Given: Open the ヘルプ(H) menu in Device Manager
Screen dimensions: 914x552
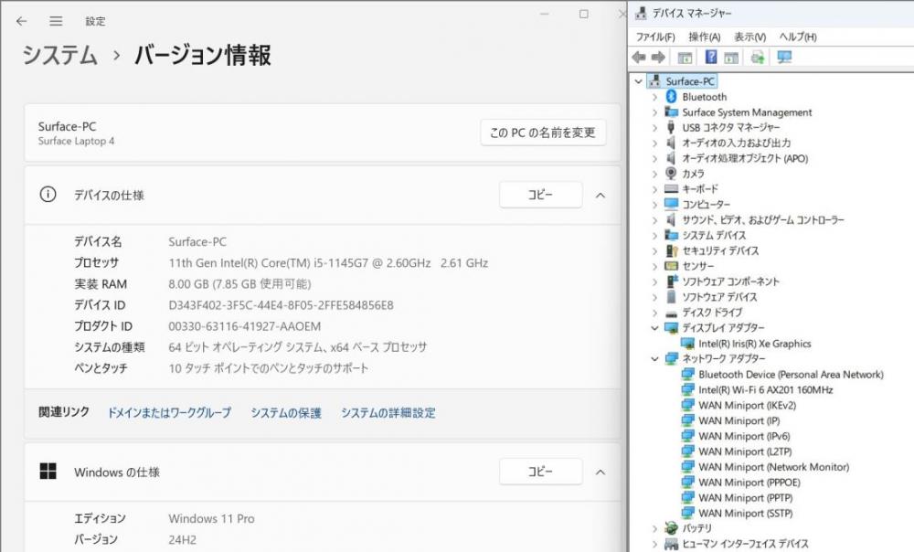Looking at the screenshot, I should click(x=798, y=37).
